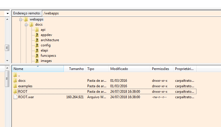
Task: Select the elapi tree entry
Action: (44, 51)
